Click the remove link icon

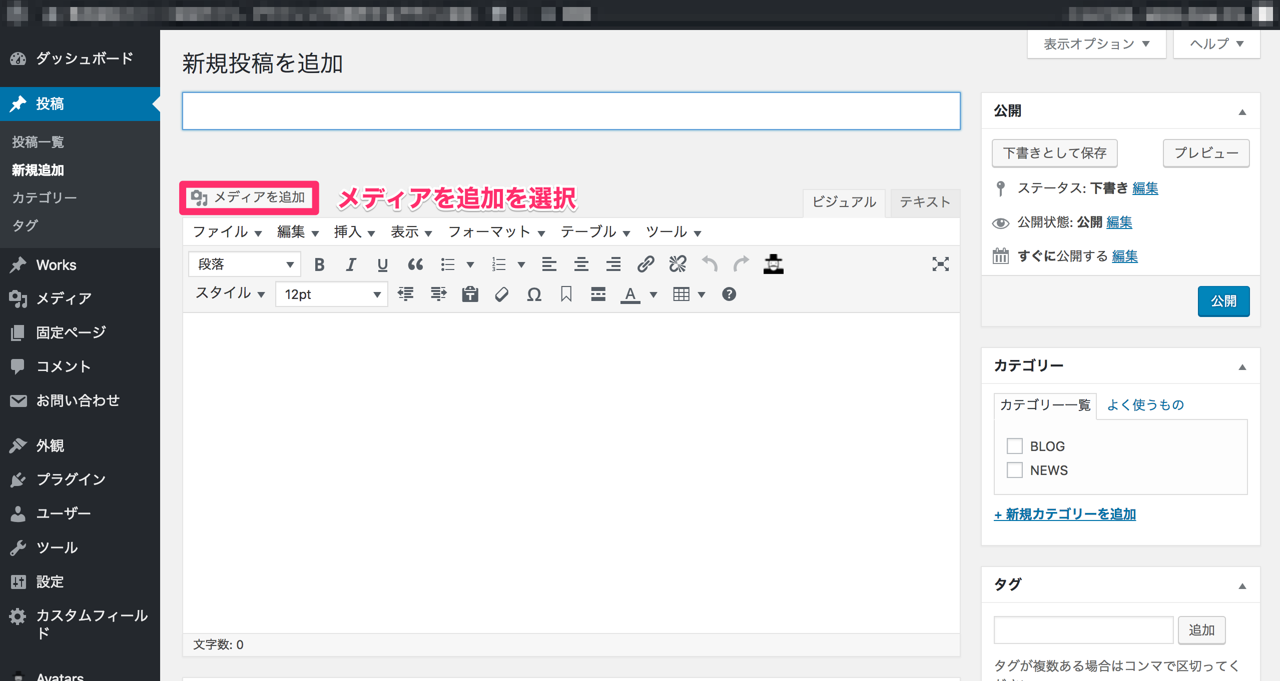tap(678, 264)
